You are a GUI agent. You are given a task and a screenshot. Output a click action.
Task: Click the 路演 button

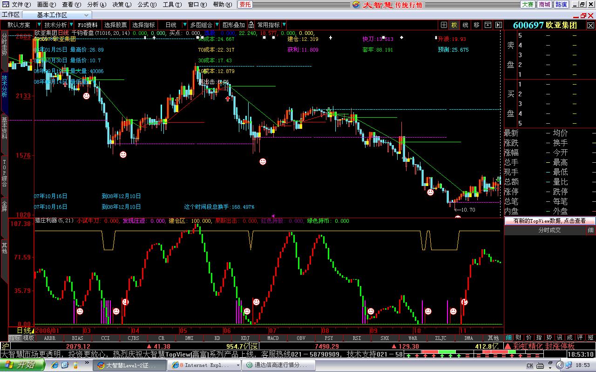click(561, 4)
